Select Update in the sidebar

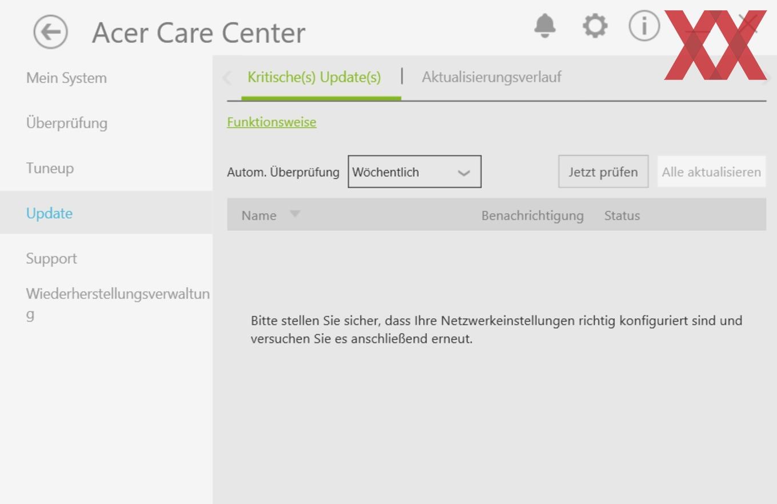tap(106, 213)
